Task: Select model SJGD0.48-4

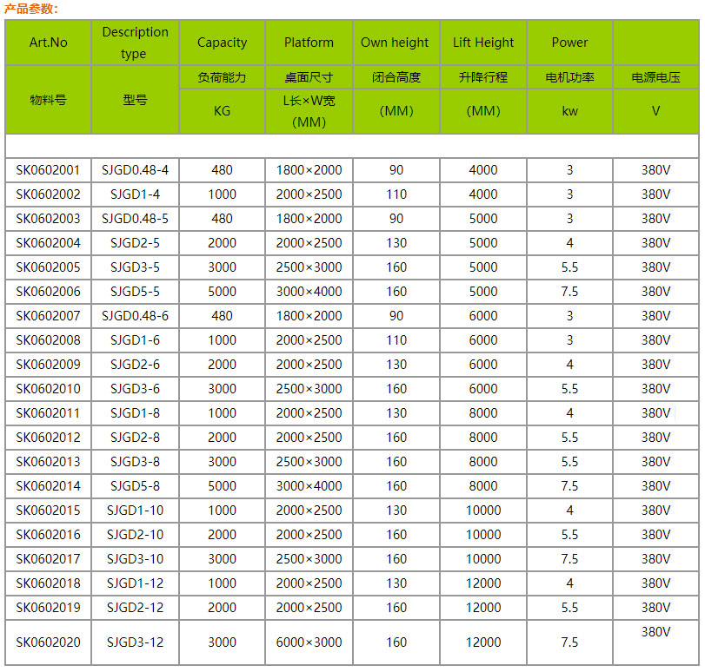Action: [x=135, y=170]
